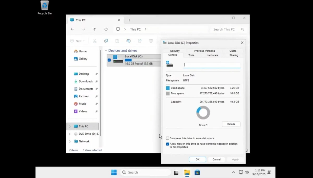Open the New item dropdown

point(77,41)
